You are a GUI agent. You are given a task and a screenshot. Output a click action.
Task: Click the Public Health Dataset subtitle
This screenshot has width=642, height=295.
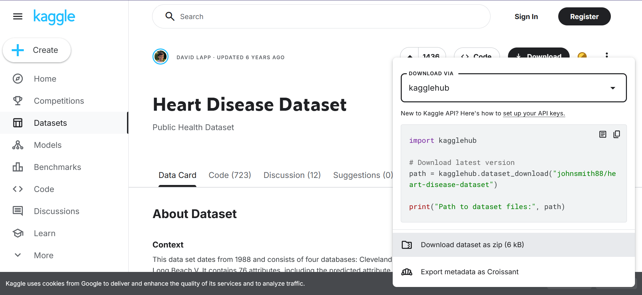point(193,127)
